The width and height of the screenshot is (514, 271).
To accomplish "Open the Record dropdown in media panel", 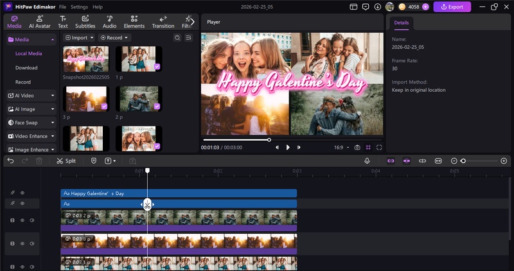I will 114,38.
